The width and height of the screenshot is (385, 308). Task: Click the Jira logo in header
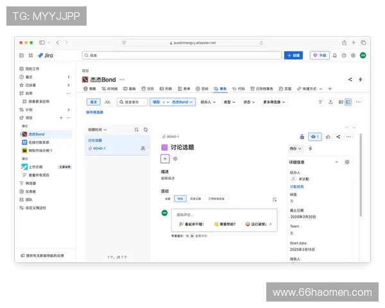click(x=46, y=56)
